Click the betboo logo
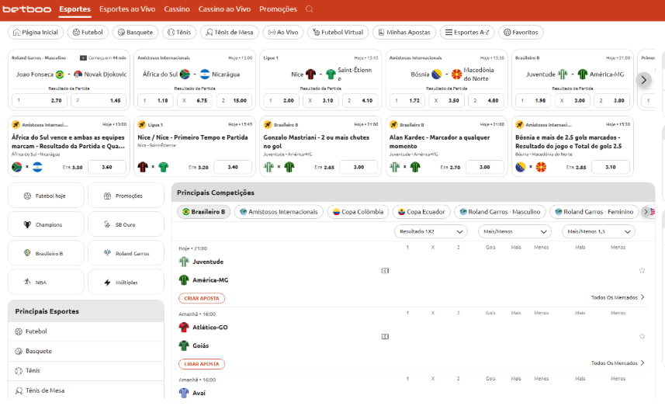This screenshot has height=406, width=665. pos(26,9)
